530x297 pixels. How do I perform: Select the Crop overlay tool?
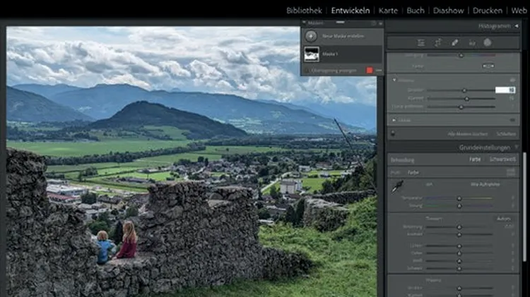click(437, 42)
